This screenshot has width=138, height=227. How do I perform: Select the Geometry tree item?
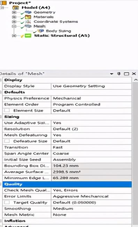click(44, 12)
